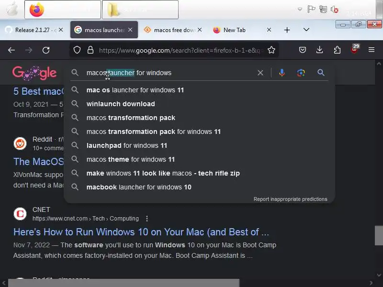Click the Action Center flag tray icon
The width and height of the screenshot is (383, 287).
[x=311, y=9]
